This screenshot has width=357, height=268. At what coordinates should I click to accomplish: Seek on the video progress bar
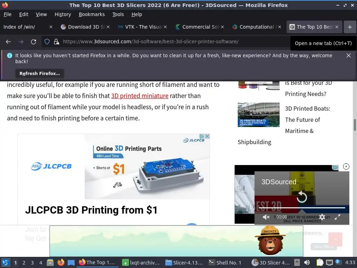(302, 208)
